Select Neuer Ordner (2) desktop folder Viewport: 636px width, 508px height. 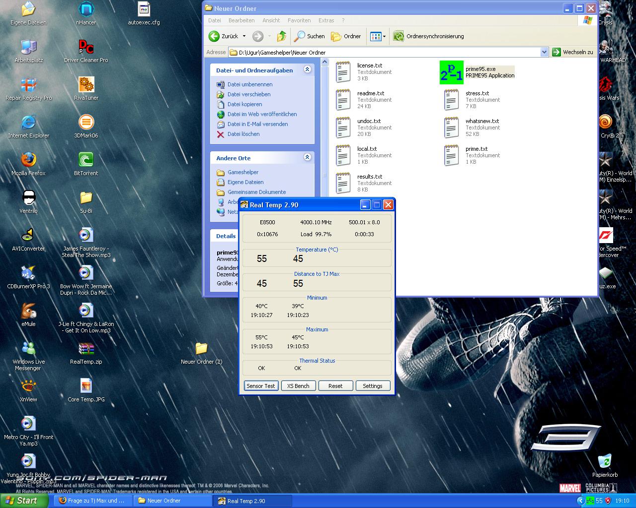click(201, 353)
